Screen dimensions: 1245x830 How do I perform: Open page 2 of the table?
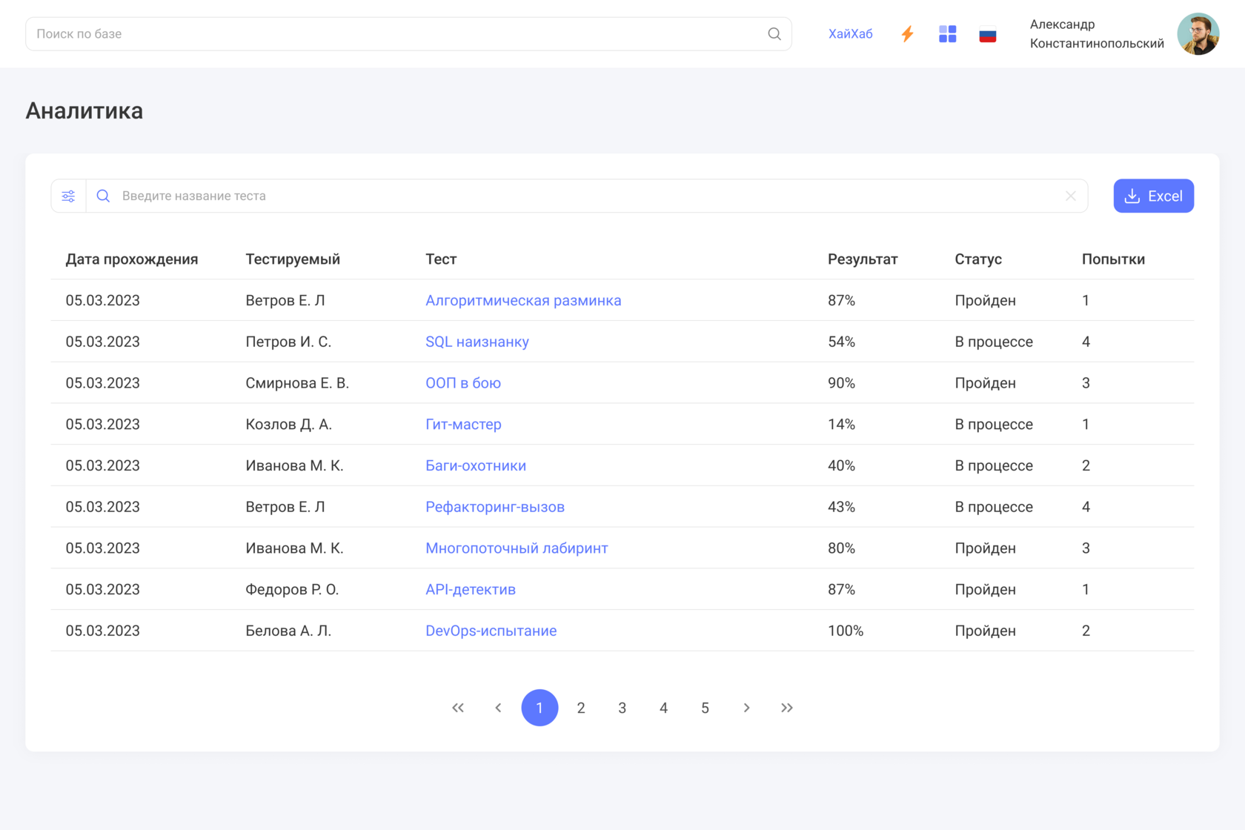point(581,708)
